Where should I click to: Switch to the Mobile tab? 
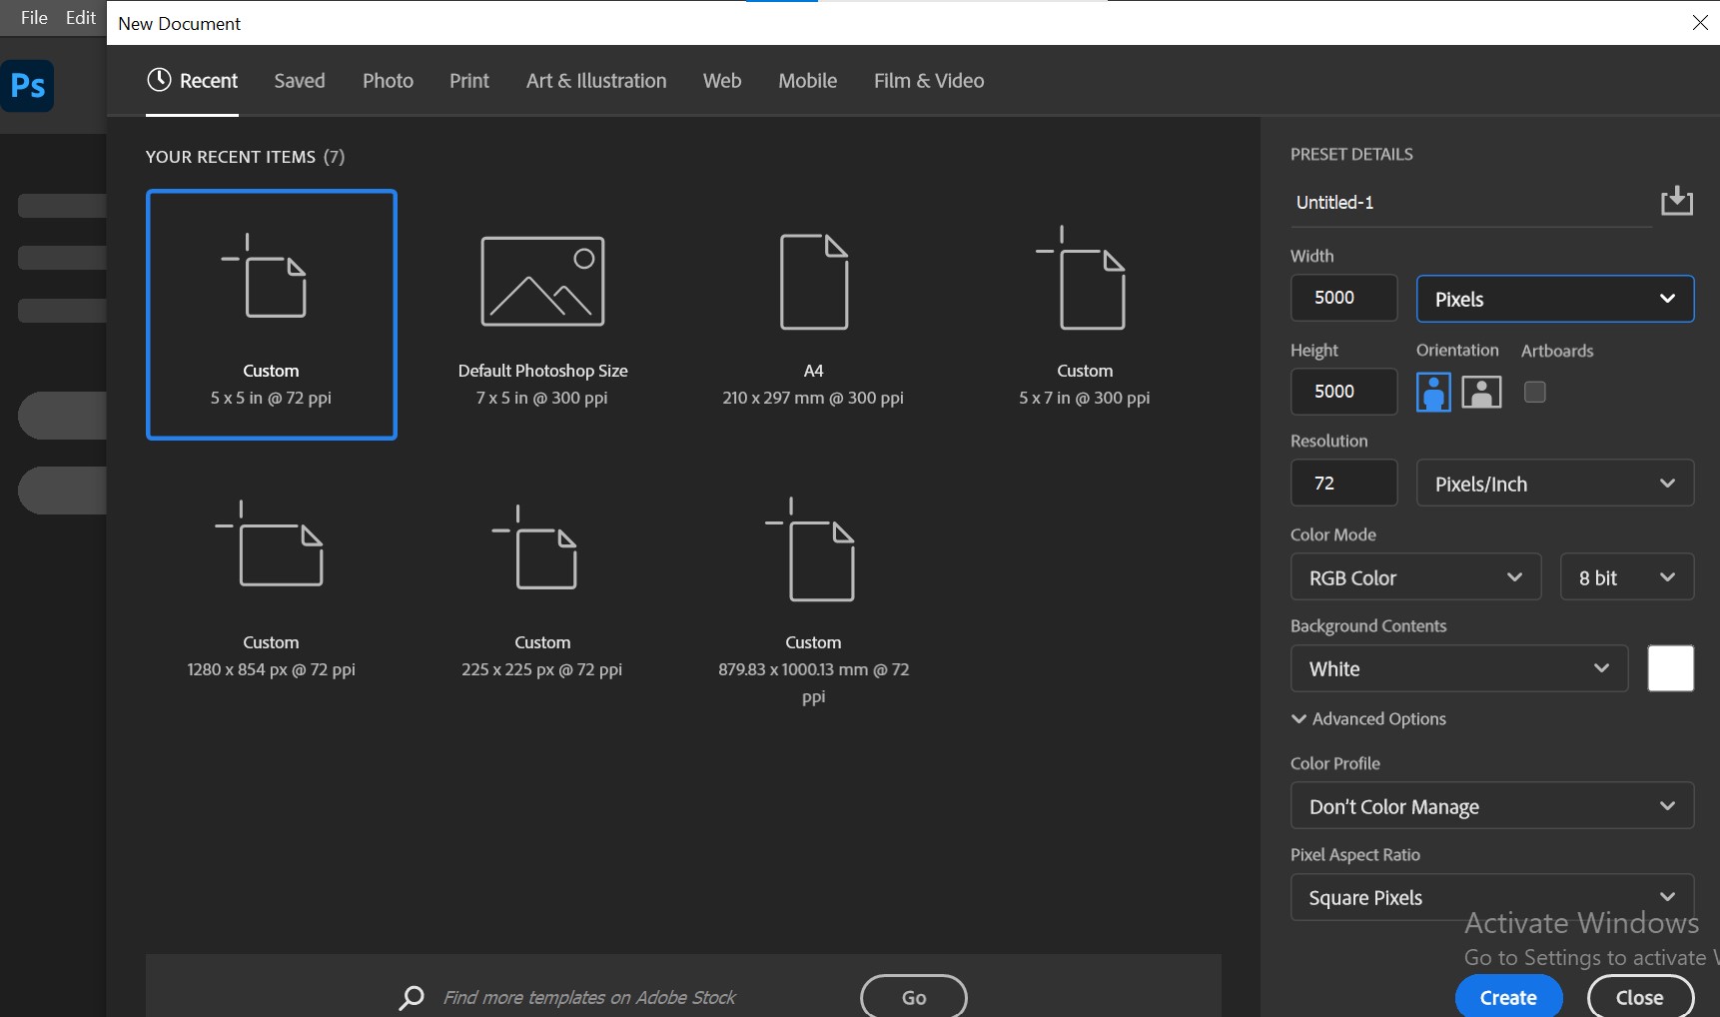[x=808, y=81]
